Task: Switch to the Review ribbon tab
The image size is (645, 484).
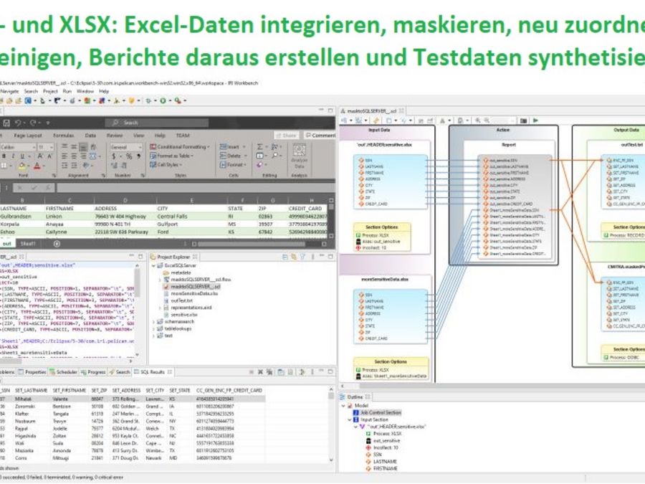Action: 115,136
